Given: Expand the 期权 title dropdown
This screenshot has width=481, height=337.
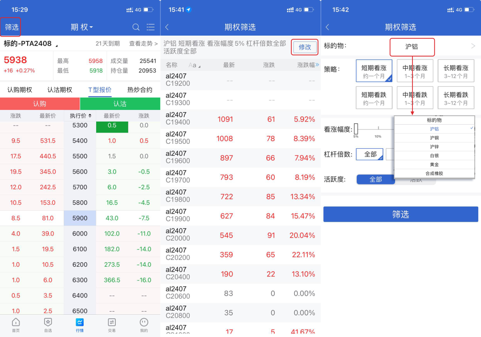Looking at the screenshot, I should click(82, 27).
